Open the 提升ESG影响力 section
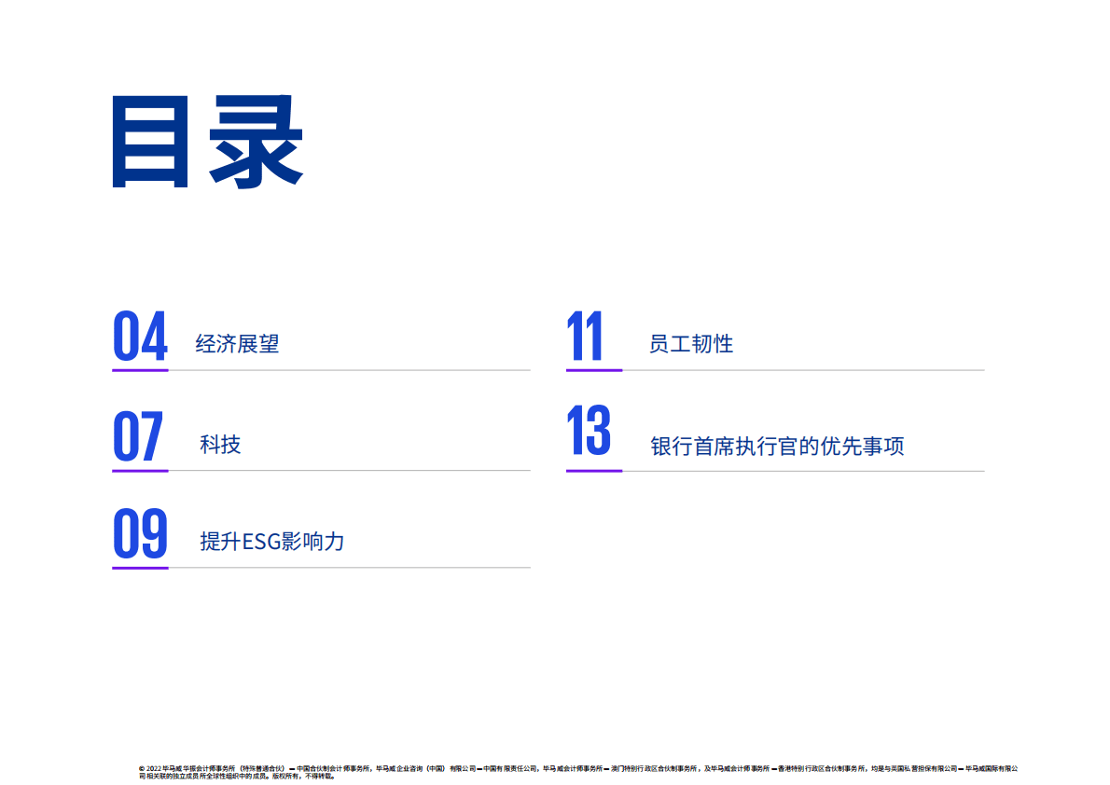1110x785 pixels. (270, 542)
